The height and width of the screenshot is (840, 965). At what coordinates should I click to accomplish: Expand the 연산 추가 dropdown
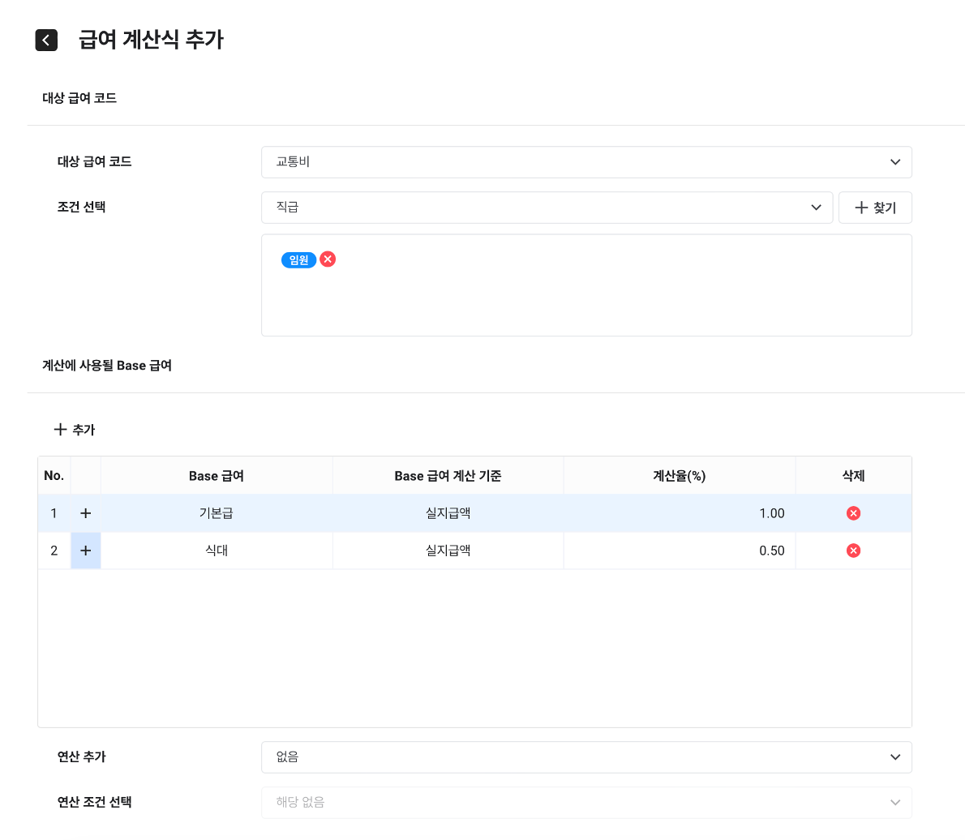click(586, 757)
